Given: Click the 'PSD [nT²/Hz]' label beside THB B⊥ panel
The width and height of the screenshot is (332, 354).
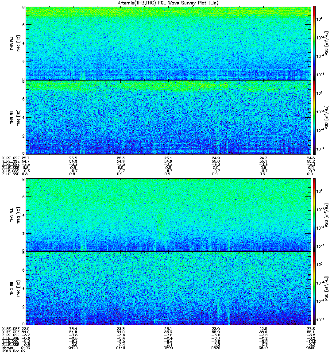Looking at the screenshot, I should (x=326, y=43).
